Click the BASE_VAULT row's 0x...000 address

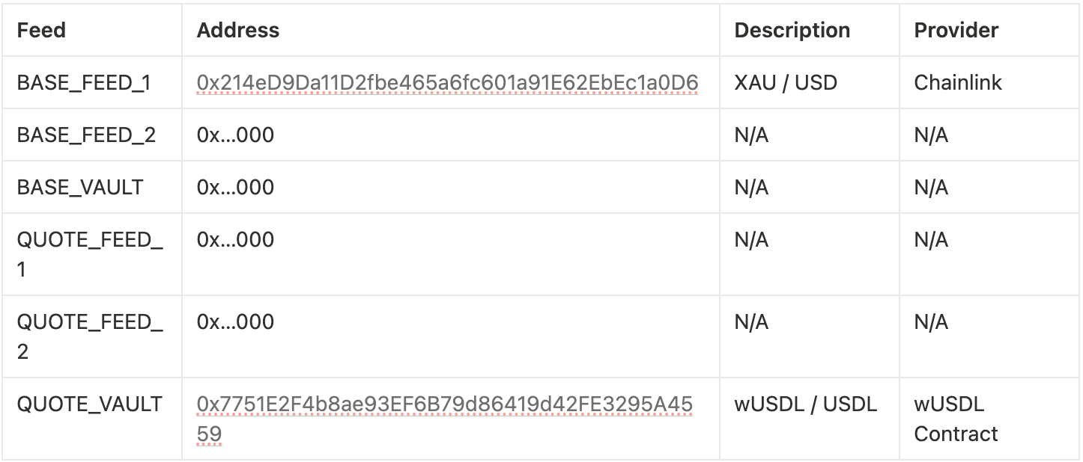click(235, 187)
